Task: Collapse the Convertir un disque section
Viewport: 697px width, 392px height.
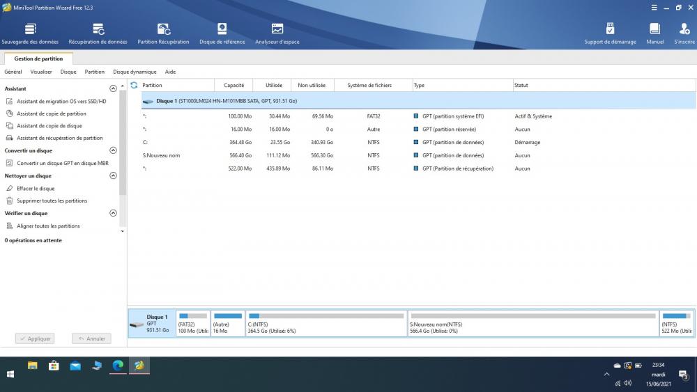Action: (114, 150)
